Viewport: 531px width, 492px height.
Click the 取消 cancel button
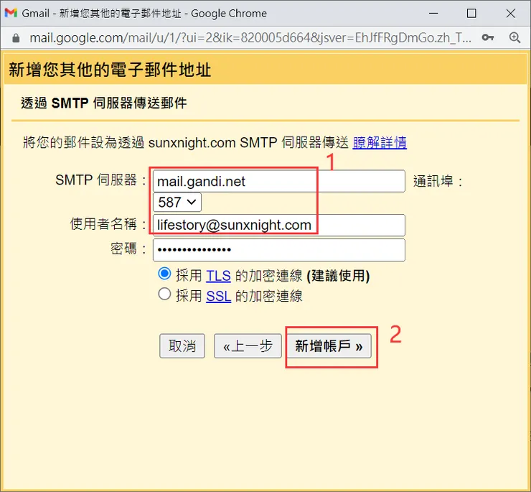[182, 346]
